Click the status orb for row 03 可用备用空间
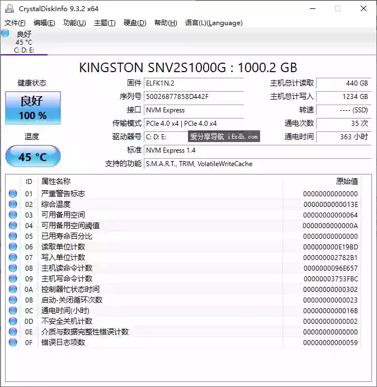The width and height of the screenshot is (377, 387). [x=13, y=215]
